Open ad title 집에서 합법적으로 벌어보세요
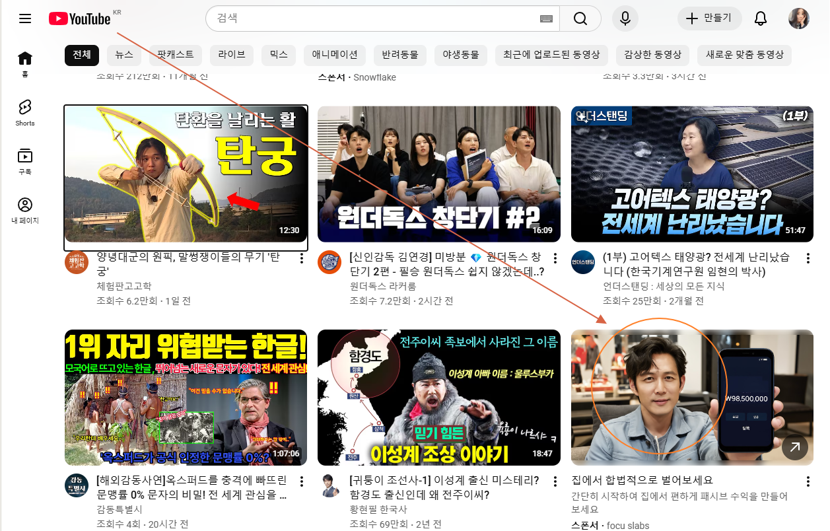The height and width of the screenshot is (531, 830). [x=642, y=480]
